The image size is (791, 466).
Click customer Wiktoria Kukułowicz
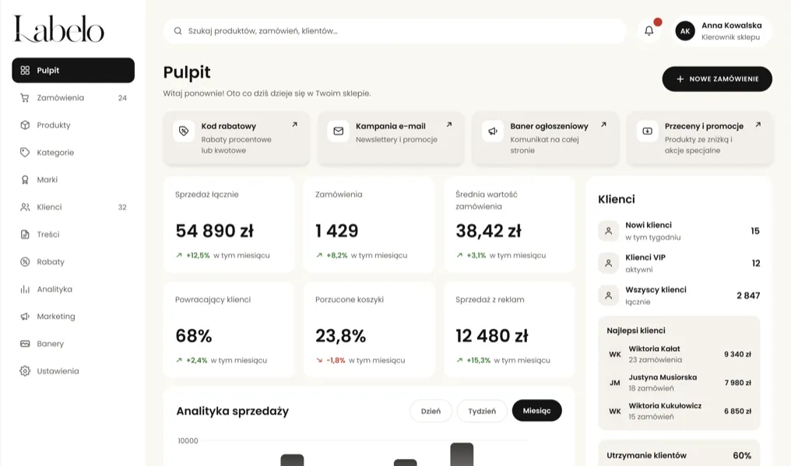click(x=679, y=411)
